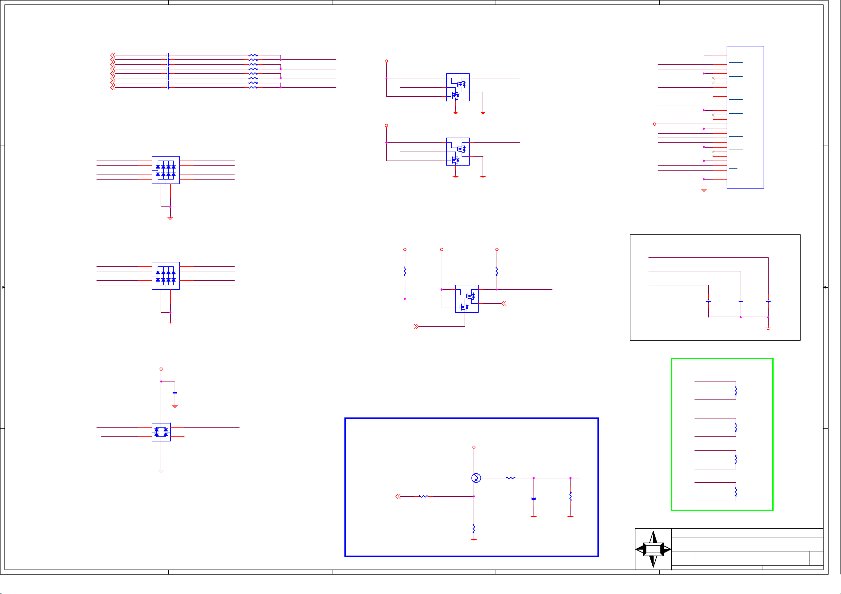Screen dimensions: 841x594
Task: Select resistor beside the blue box input port
Action: pos(423,496)
